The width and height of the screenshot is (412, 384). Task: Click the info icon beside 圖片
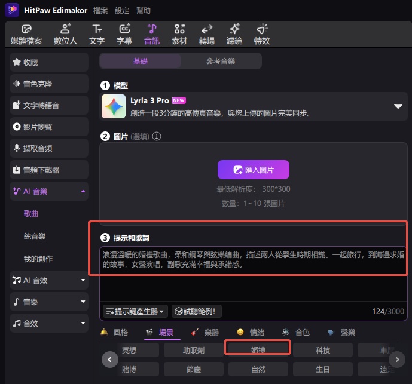pyautogui.click(x=157, y=136)
